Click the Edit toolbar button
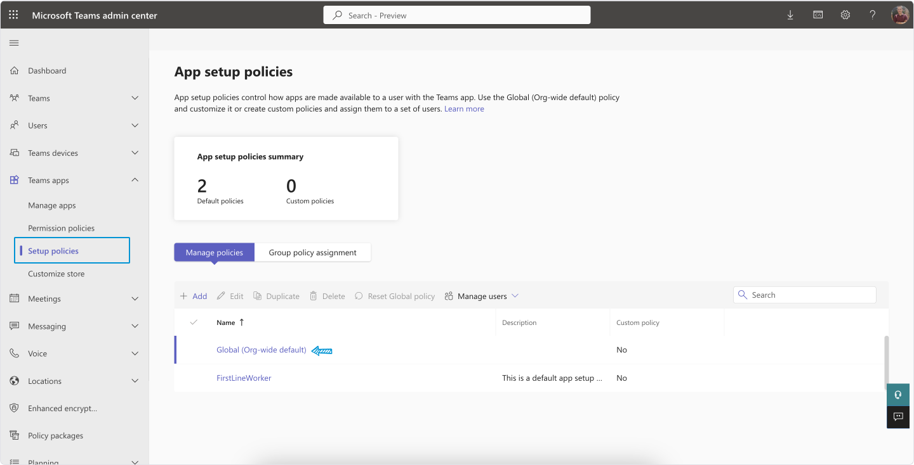The height and width of the screenshot is (465, 914). pyautogui.click(x=230, y=296)
